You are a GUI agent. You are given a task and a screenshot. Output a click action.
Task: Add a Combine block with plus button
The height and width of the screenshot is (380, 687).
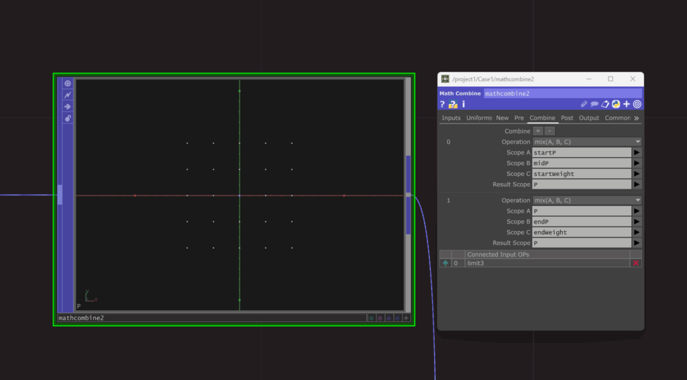coord(538,131)
